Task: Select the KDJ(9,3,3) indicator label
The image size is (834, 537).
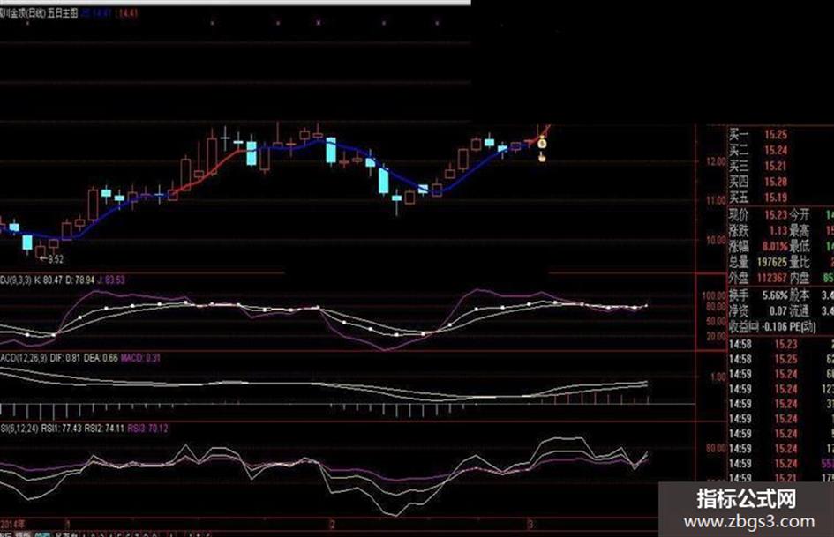Action: click(x=16, y=280)
